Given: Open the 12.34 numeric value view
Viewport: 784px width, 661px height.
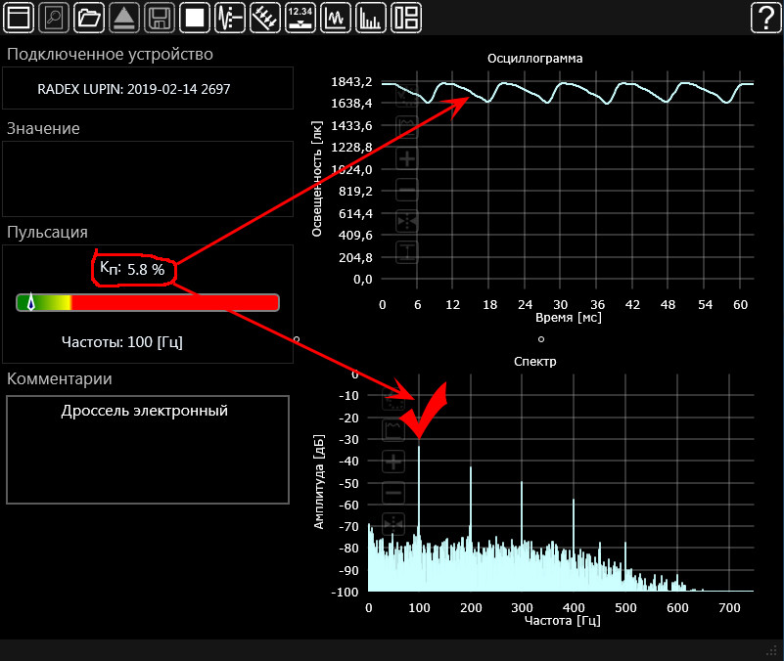Looking at the screenshot, I should coord(300,18).
